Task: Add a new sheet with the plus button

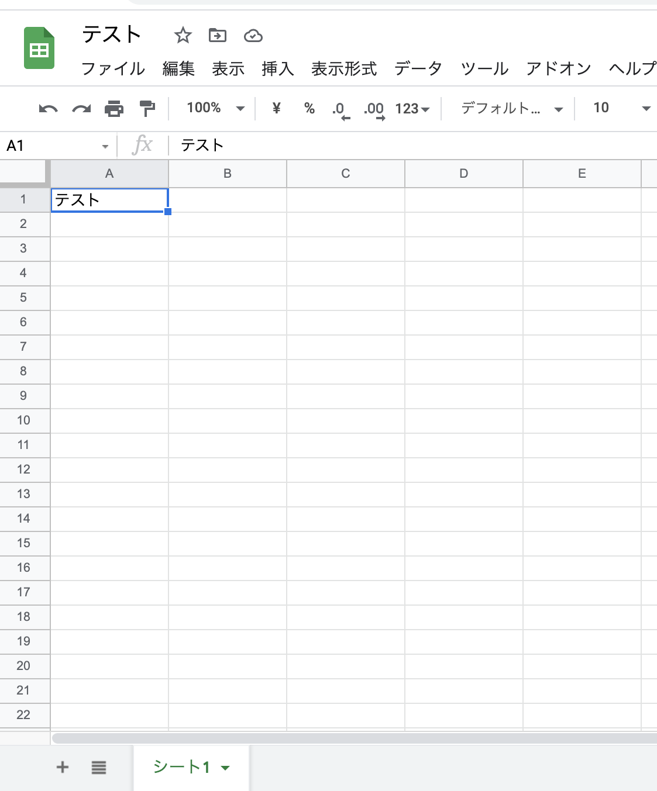Action: 62,767
